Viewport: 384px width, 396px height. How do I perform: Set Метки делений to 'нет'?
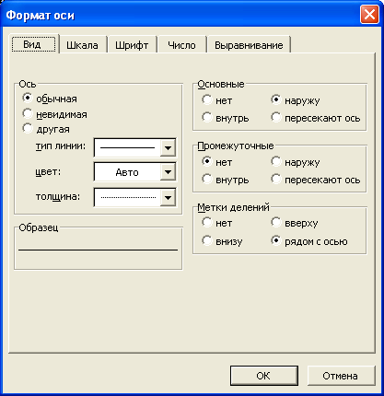pyautogui.click(x=207, y=223)
